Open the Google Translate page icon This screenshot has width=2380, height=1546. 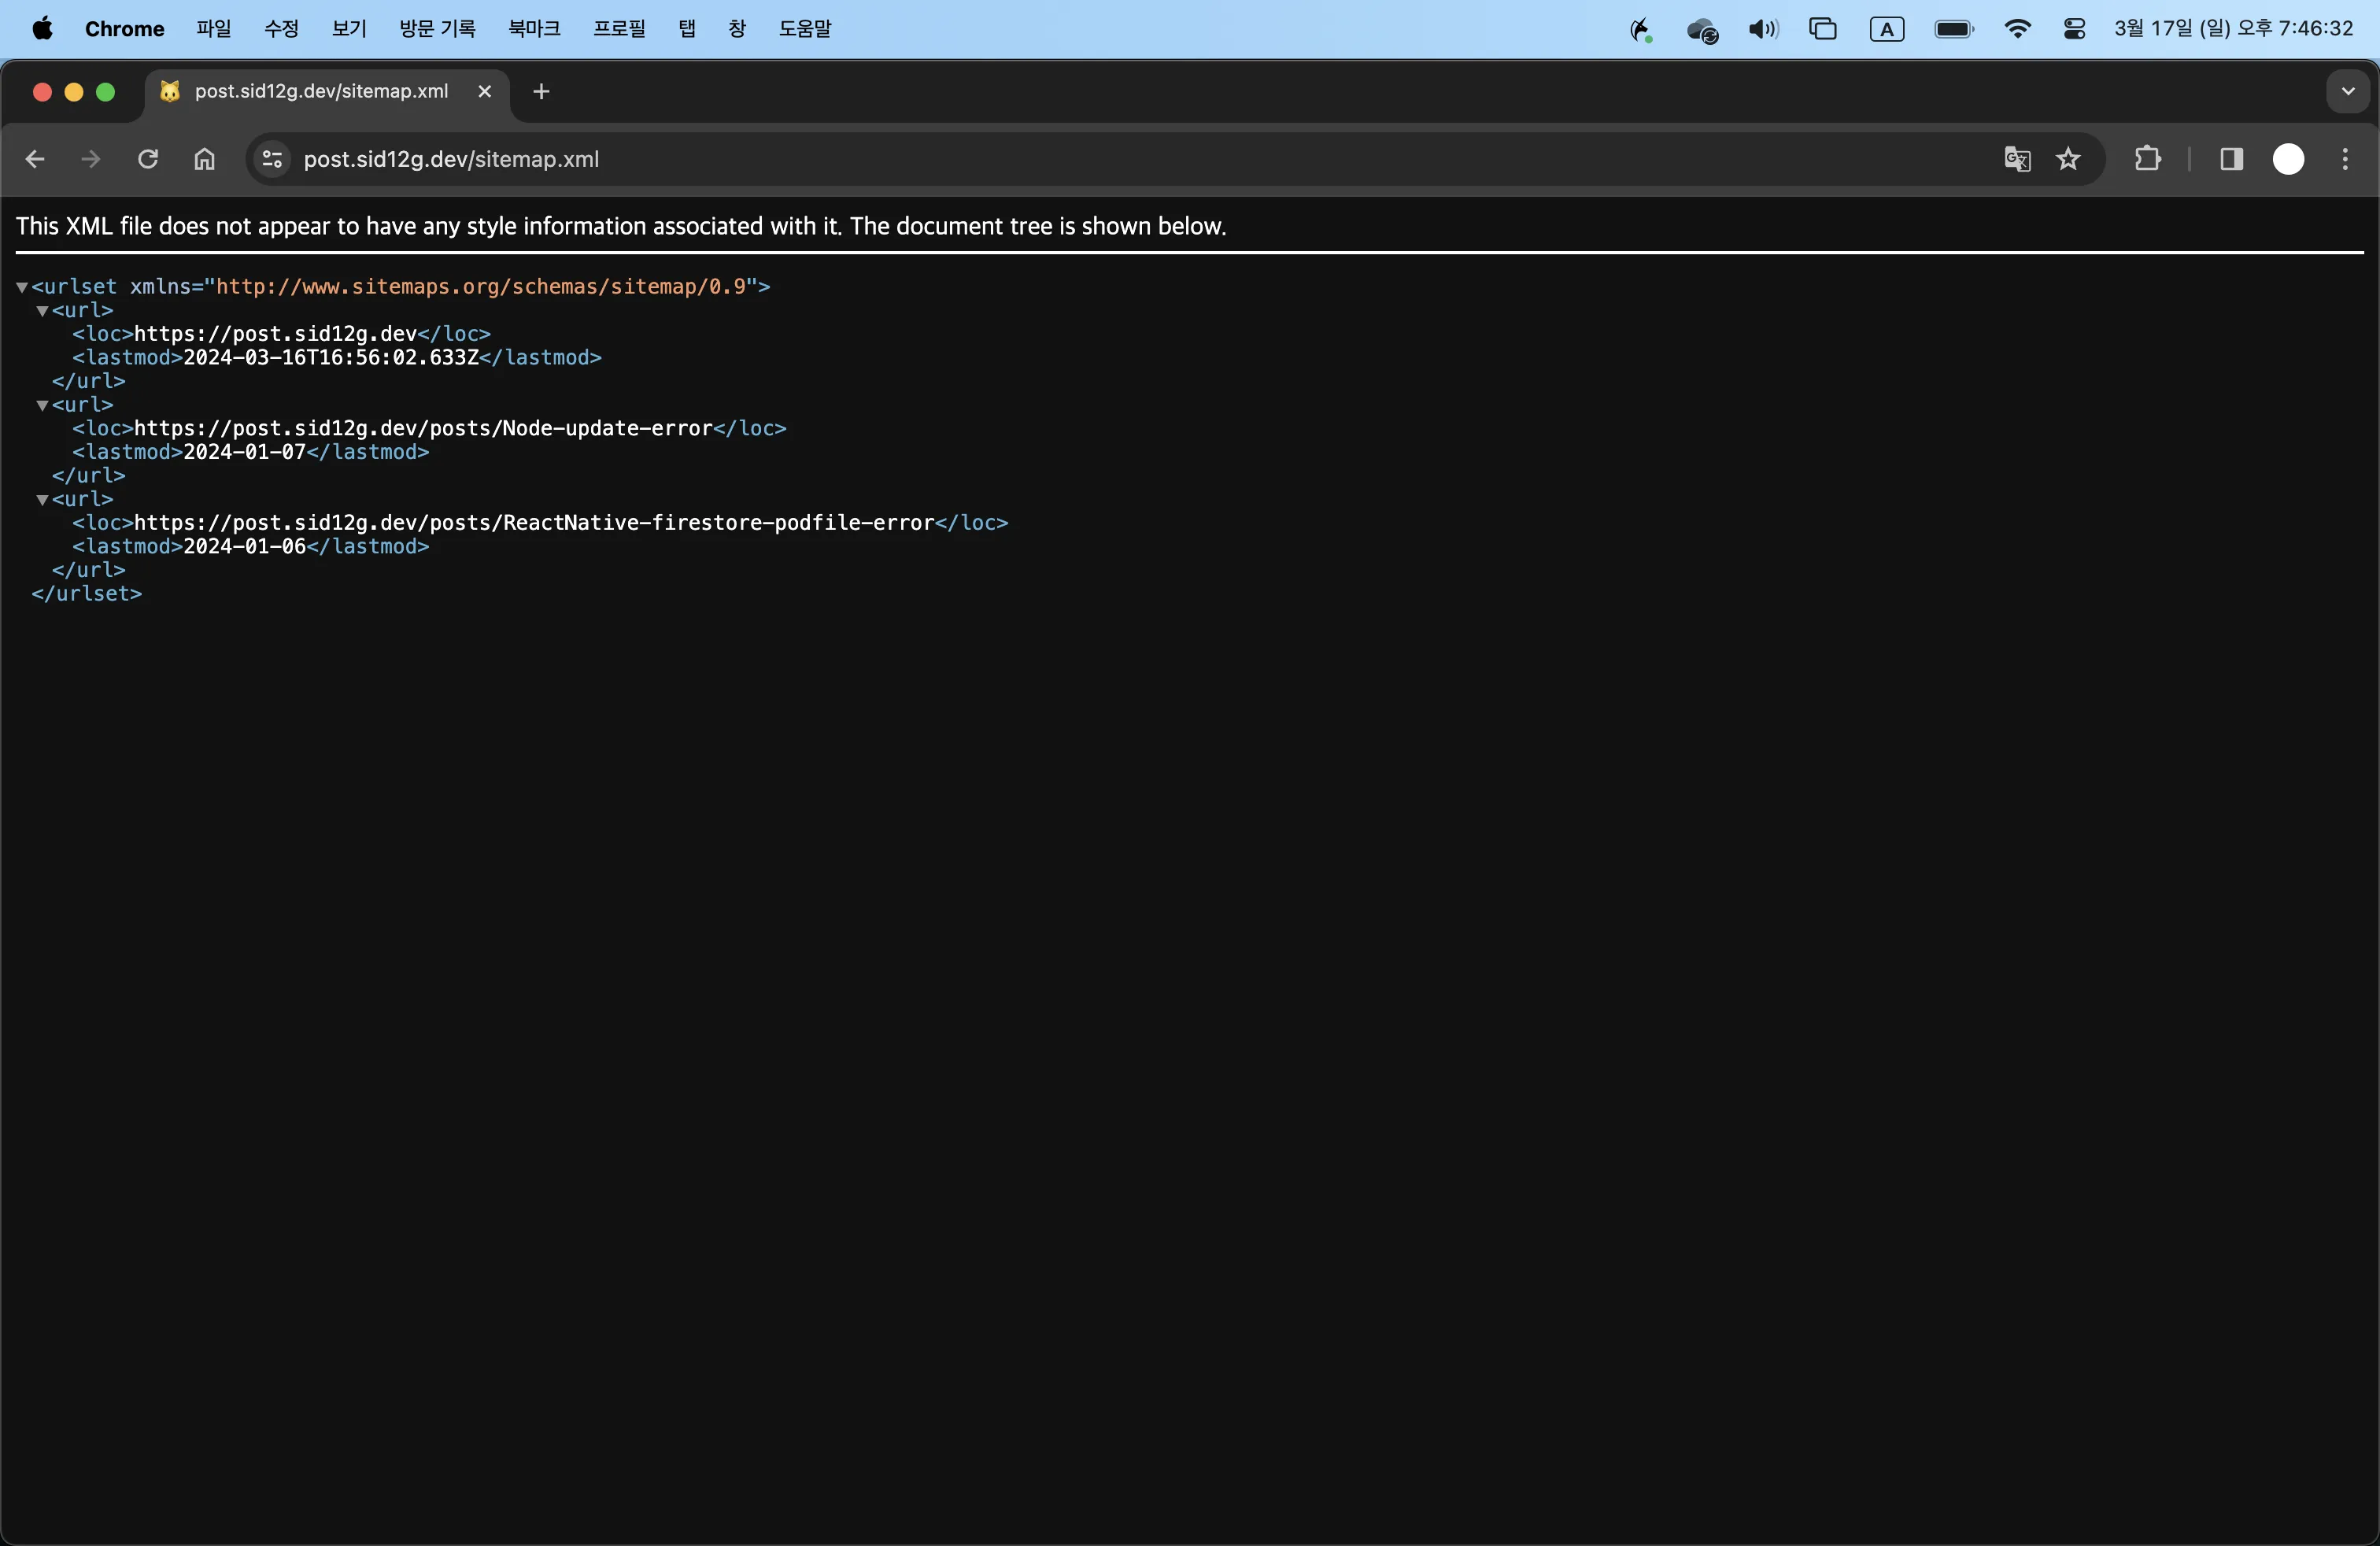(2017, 159)
